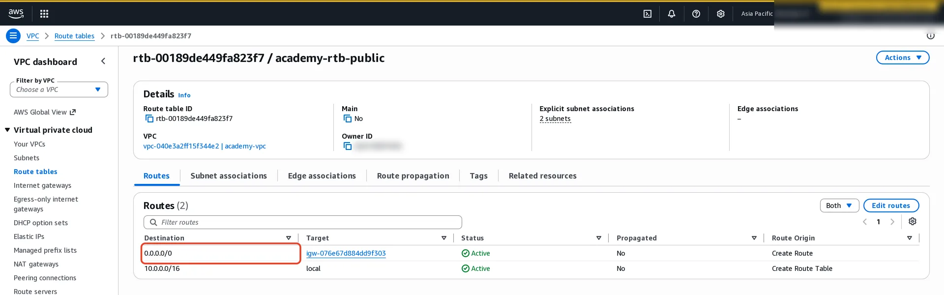Copy the route table ID
Image resolution: width=944 pixels, height=295 pixels.
tap(149, 118)
